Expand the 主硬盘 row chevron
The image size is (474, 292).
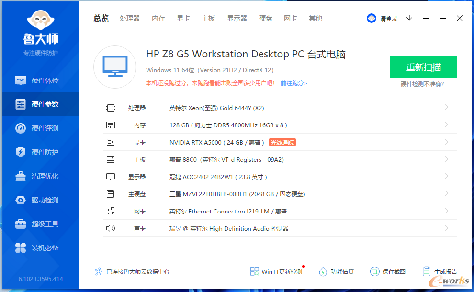(x=447, y=194)
